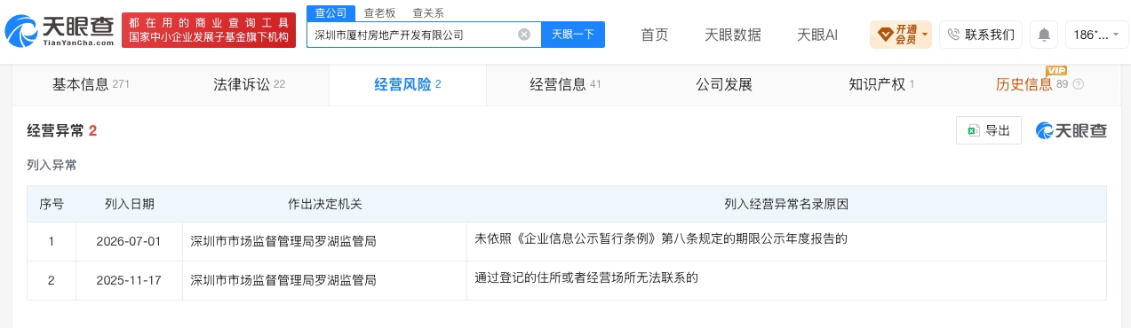
Task: Open the 法律诉讼 tab
Action: point(249,84)
